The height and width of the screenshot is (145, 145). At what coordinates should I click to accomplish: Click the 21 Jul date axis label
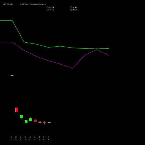click(x=16, y=138)
